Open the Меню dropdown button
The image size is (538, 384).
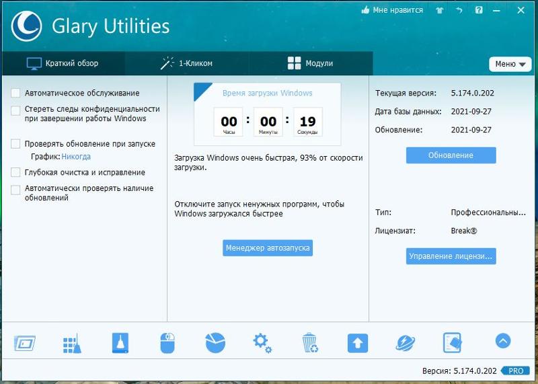coord(510,64)
